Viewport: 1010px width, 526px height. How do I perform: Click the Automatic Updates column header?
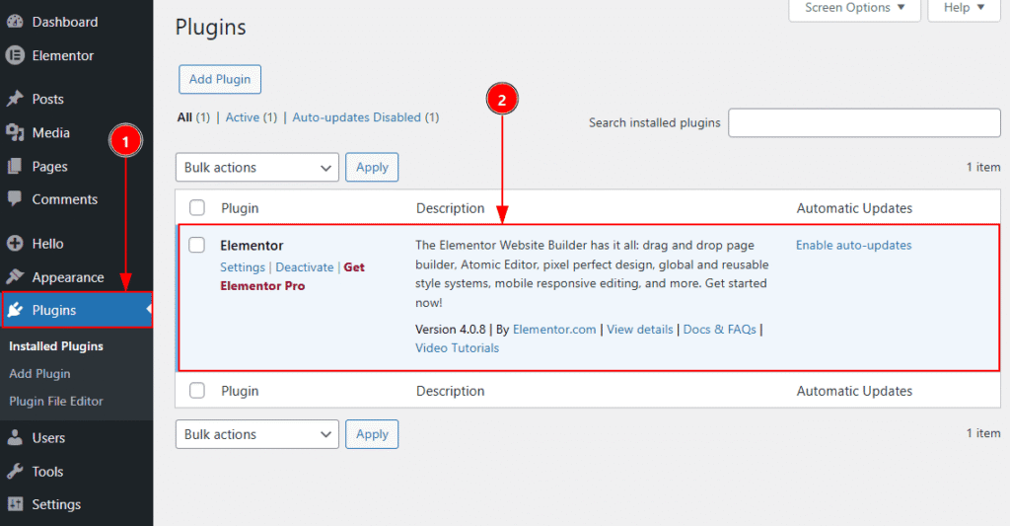click(854, 208)
